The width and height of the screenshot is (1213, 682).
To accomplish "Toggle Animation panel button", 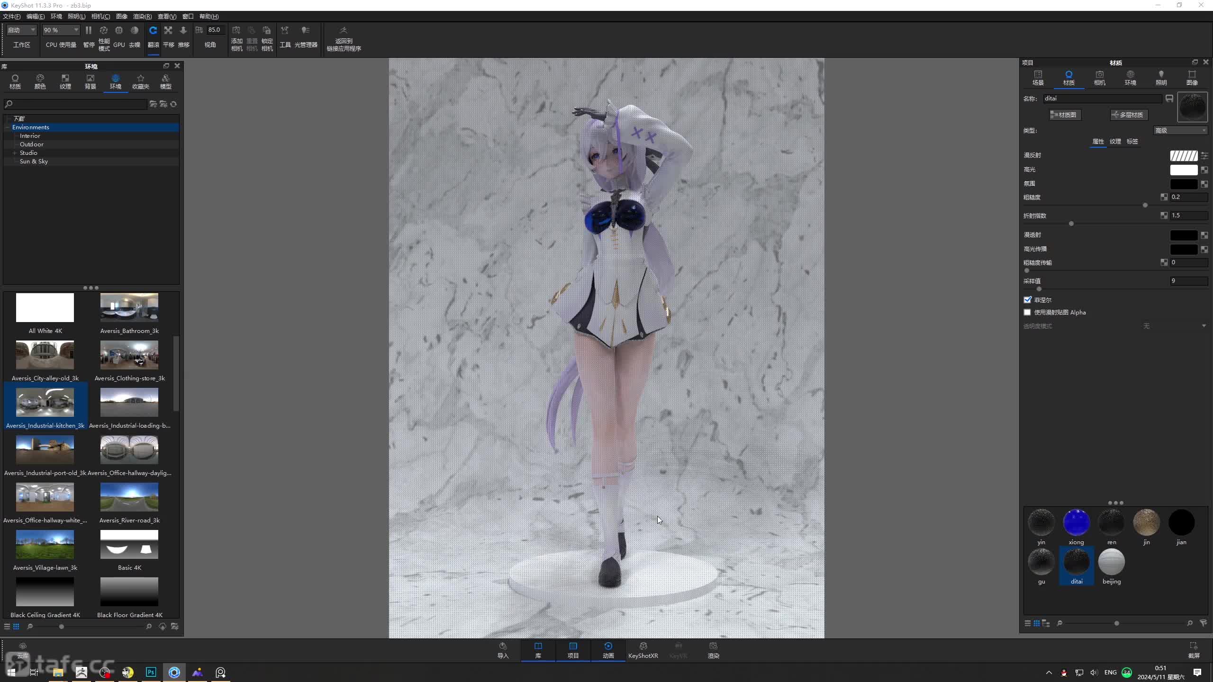I will [608, 650].
